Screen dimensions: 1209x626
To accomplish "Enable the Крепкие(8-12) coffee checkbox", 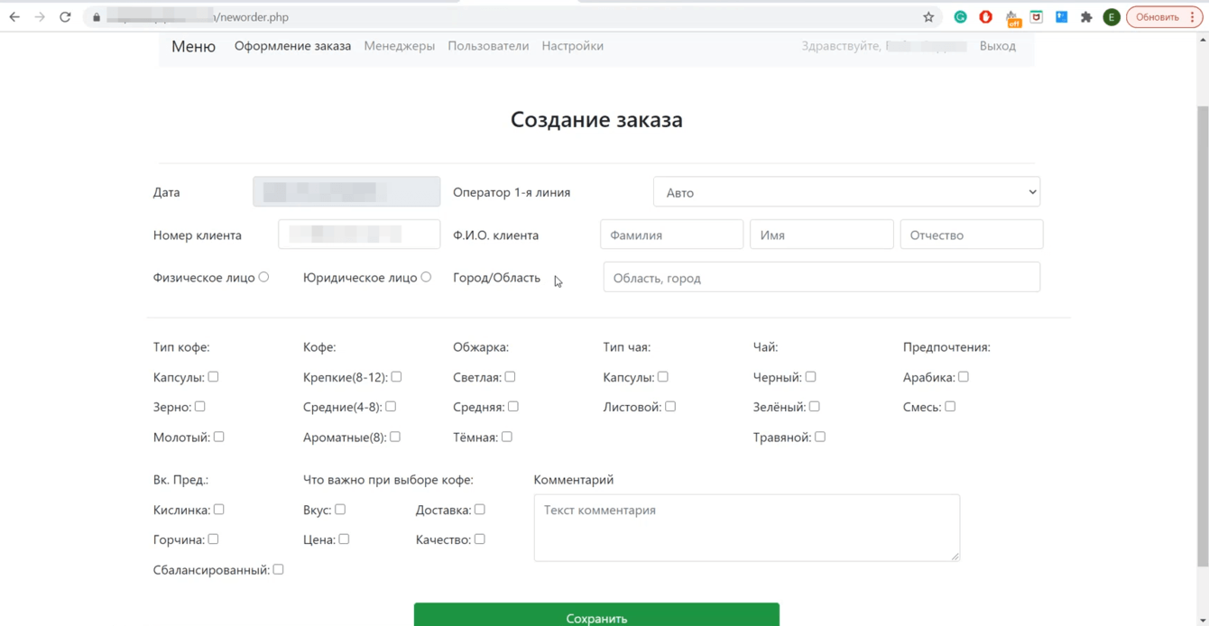I will (x=396, y=377).
